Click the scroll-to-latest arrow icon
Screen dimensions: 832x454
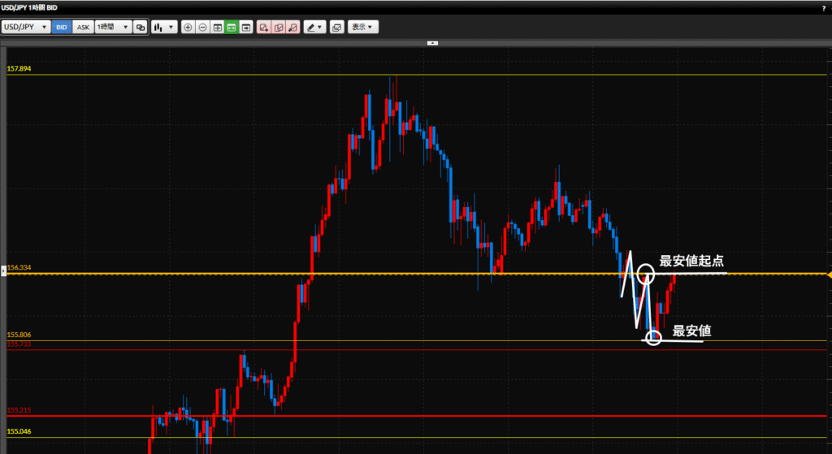(245, 27)
